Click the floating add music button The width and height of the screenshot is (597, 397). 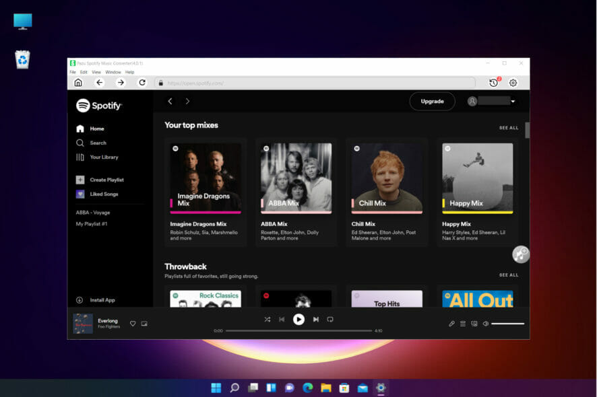coord(520,254)
